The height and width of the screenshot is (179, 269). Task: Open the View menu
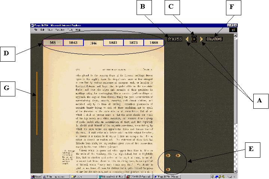coord(50,30)
